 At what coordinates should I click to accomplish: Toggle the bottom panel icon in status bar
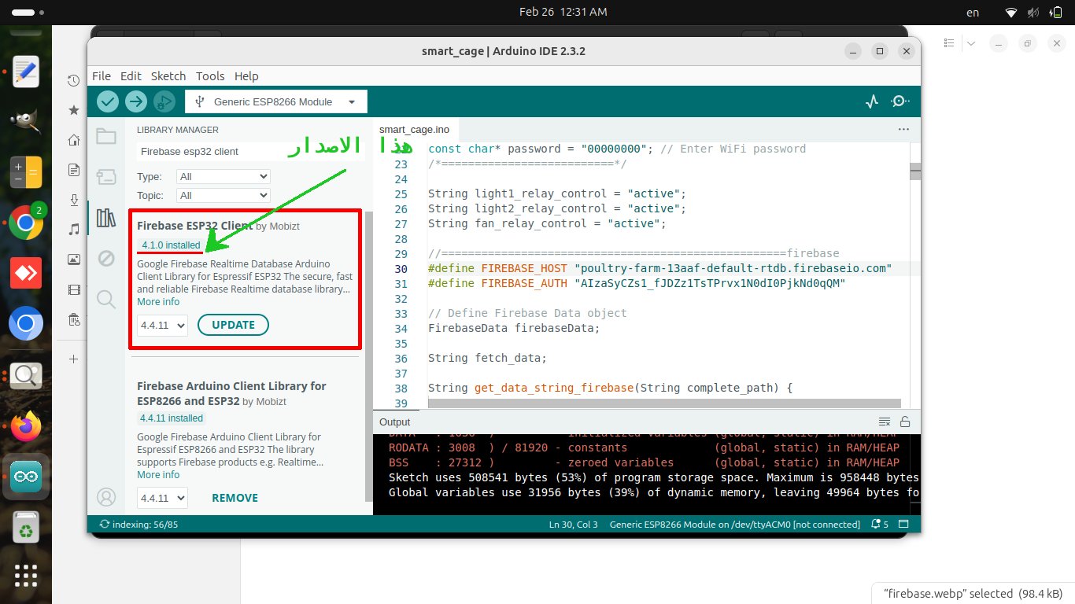[x=903, y=525]
